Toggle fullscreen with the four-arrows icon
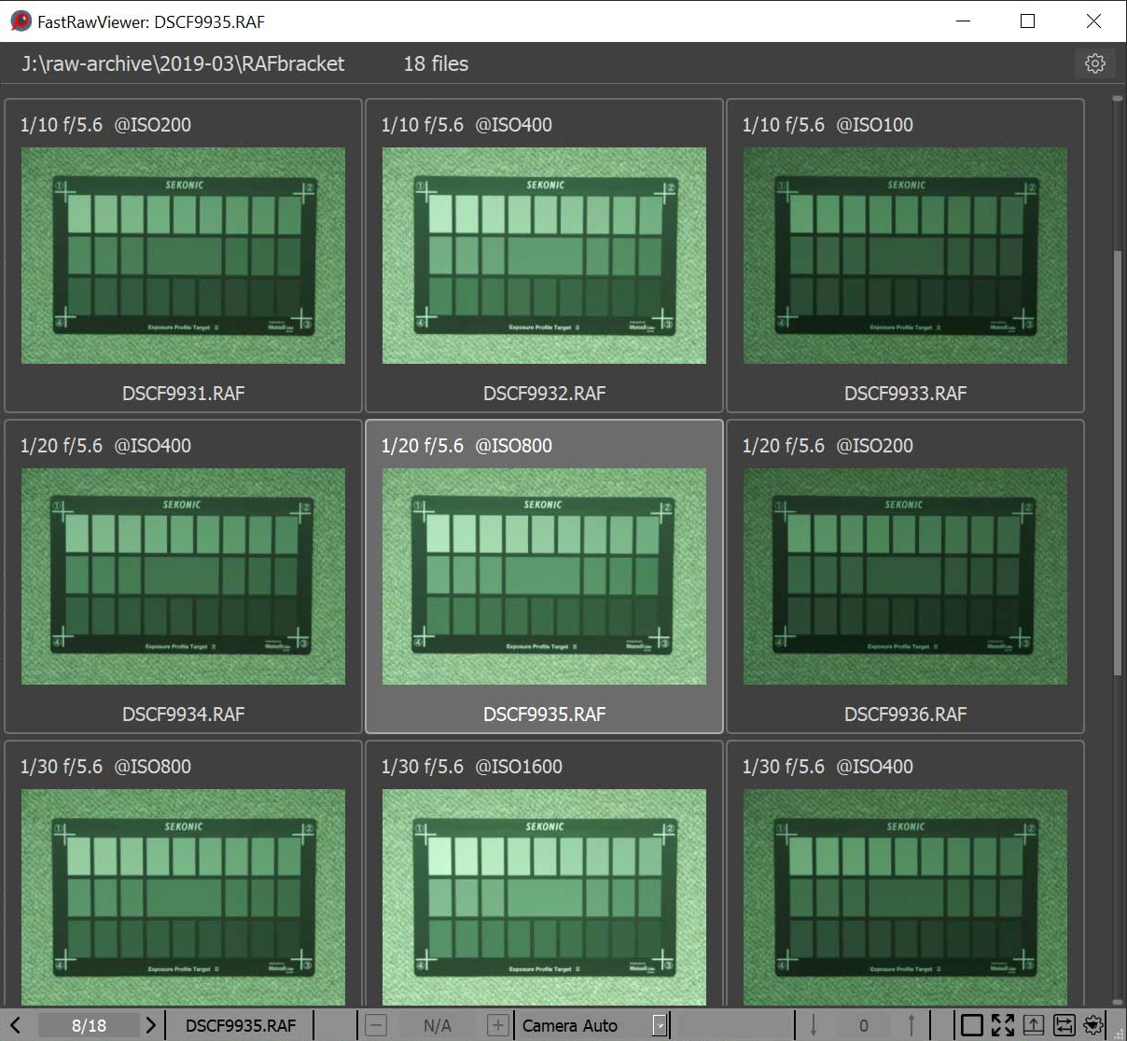 click(1002, 1025)
